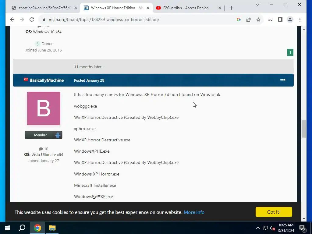Click the network tray icon
Screen dimensions: 312x234
click(x=265, y=228)
